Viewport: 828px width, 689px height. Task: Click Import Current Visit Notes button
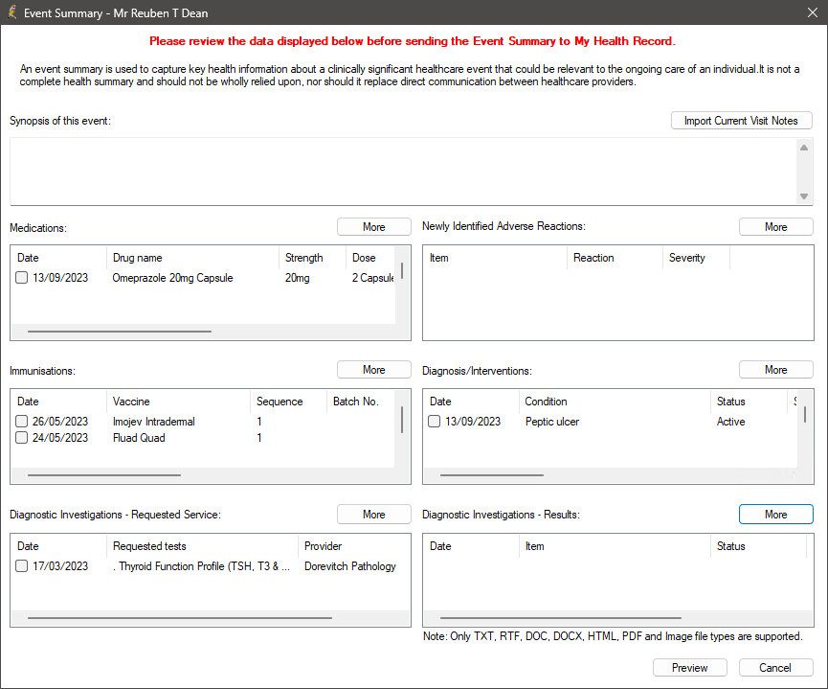click(742, 121)
